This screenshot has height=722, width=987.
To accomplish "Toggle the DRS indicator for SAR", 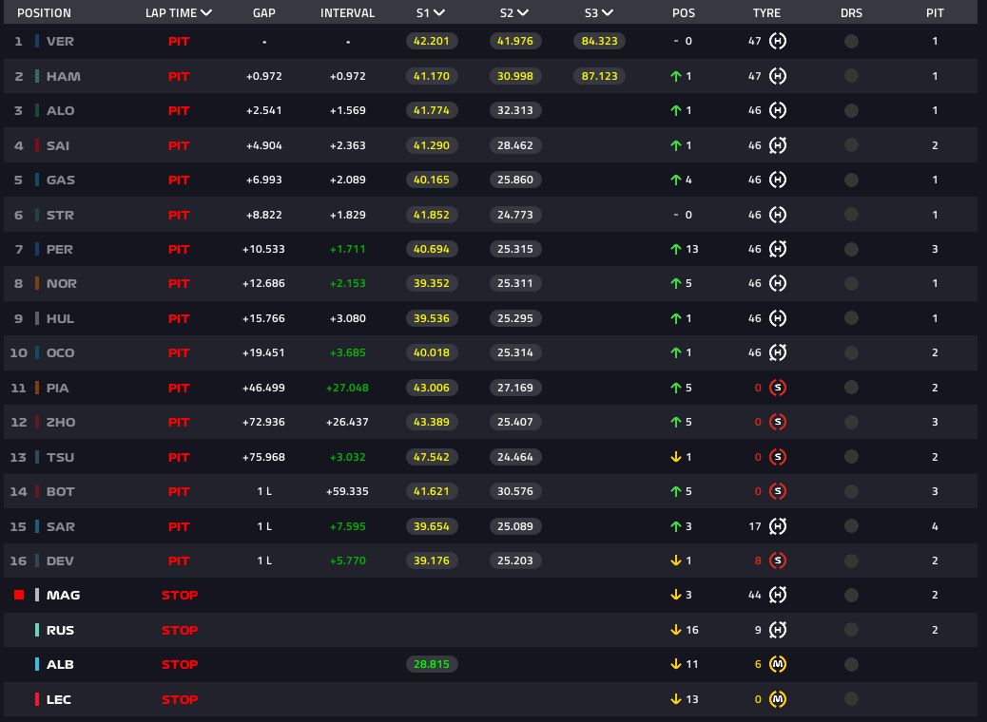I will click(851, 526).
